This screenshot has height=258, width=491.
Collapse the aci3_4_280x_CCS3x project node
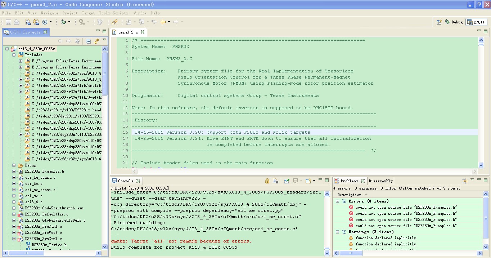[7, 49]
